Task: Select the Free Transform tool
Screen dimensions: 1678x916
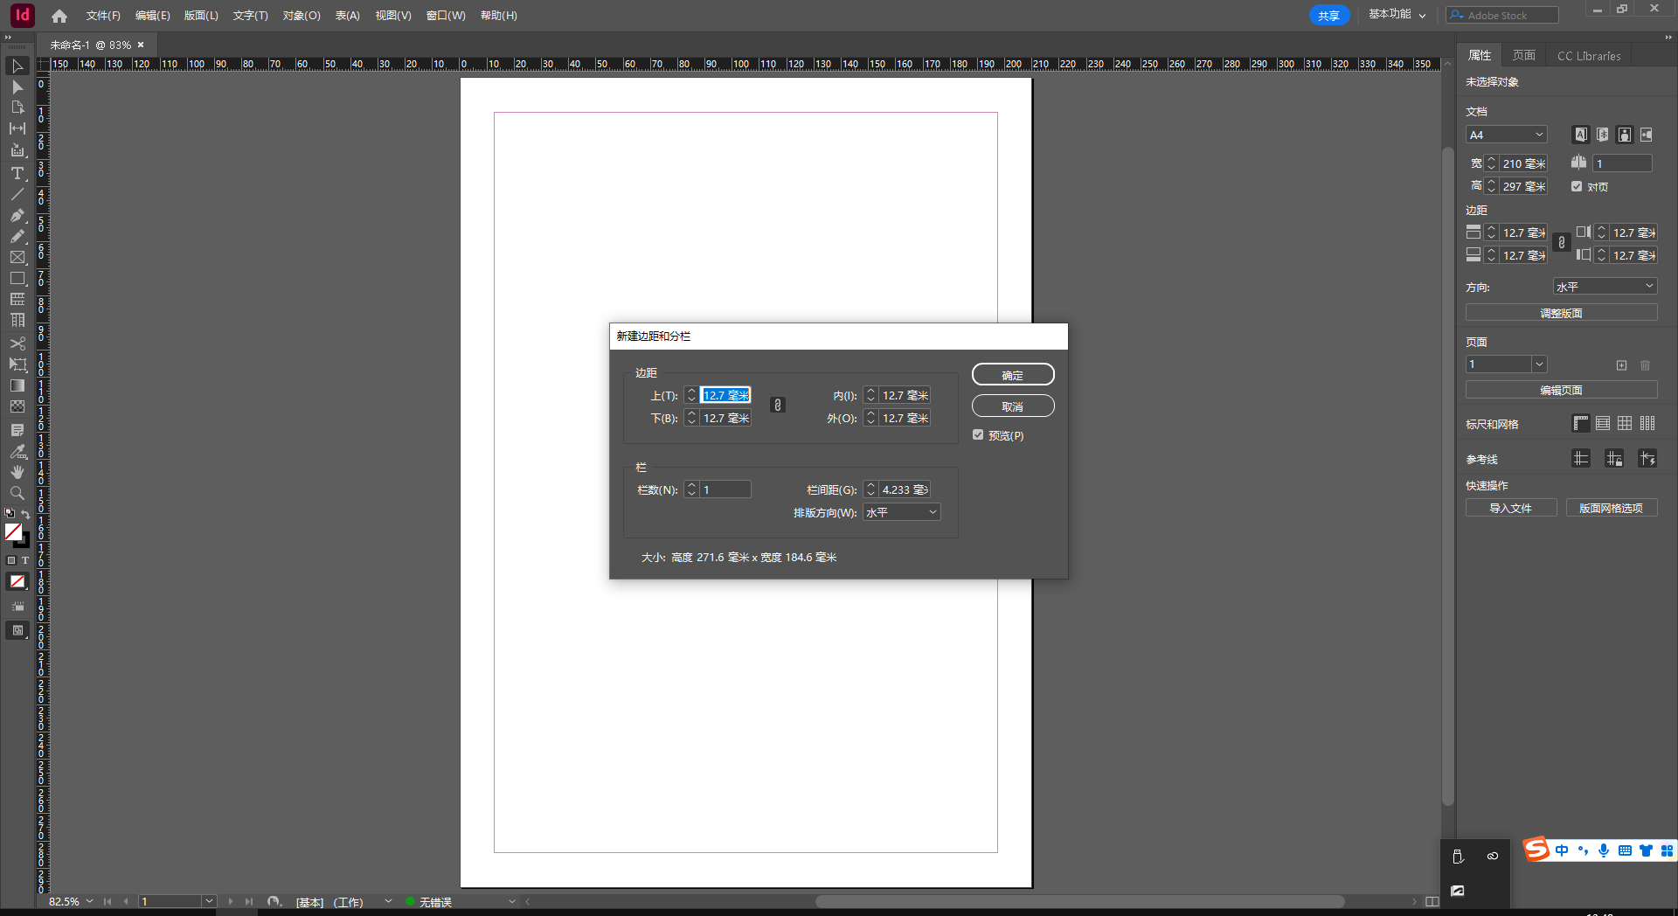Action: [17, 364]
